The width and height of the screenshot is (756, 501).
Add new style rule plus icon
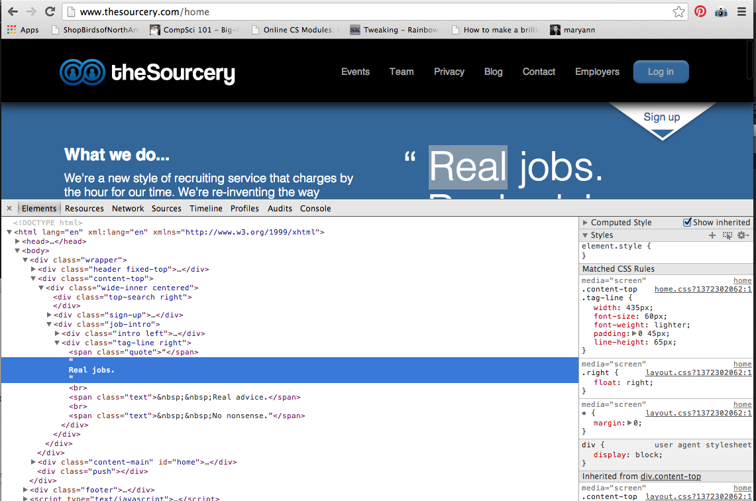pos(712,235)
